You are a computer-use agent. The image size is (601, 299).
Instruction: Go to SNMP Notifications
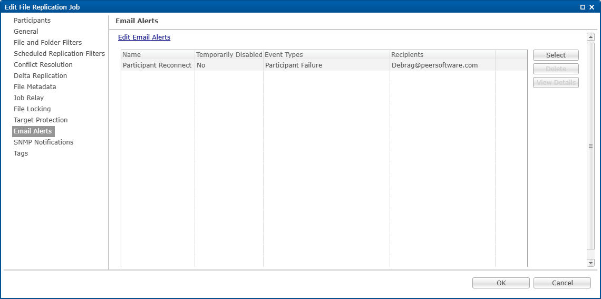tap(43, 142)
